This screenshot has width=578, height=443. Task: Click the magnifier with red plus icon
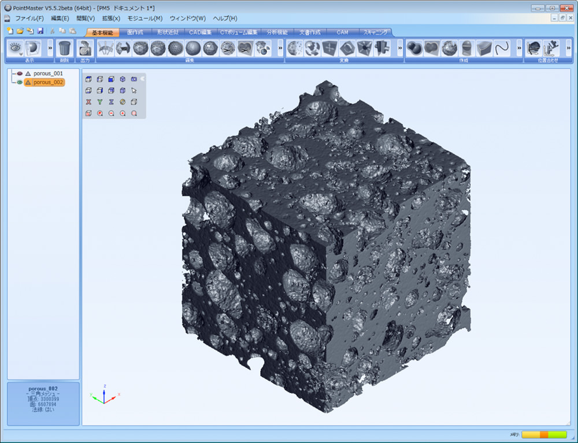pos(123,113)
